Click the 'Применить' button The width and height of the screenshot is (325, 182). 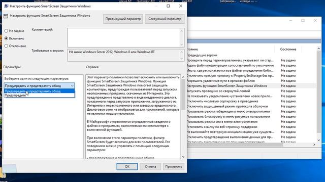(x=174, y=166)
